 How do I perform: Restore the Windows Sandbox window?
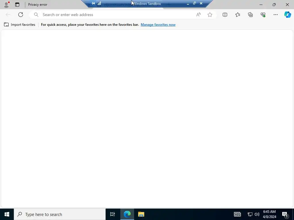coord(194,3)
